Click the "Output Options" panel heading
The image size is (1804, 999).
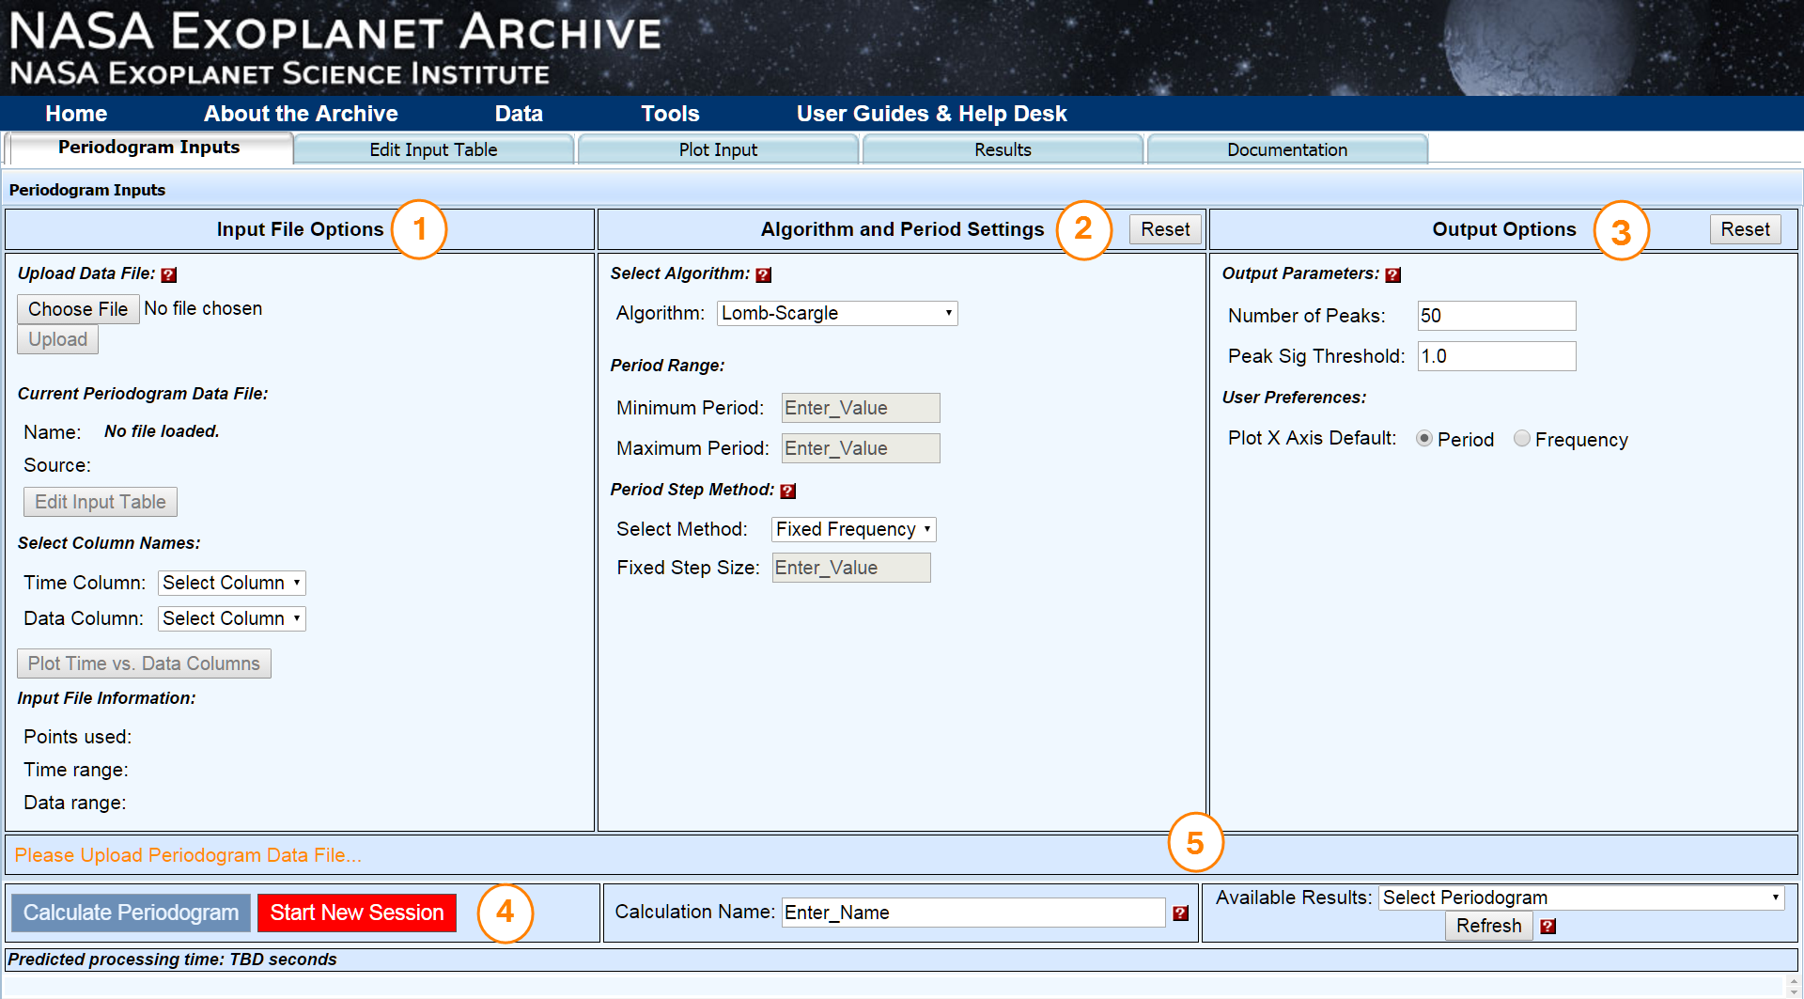click(1504, 229)
